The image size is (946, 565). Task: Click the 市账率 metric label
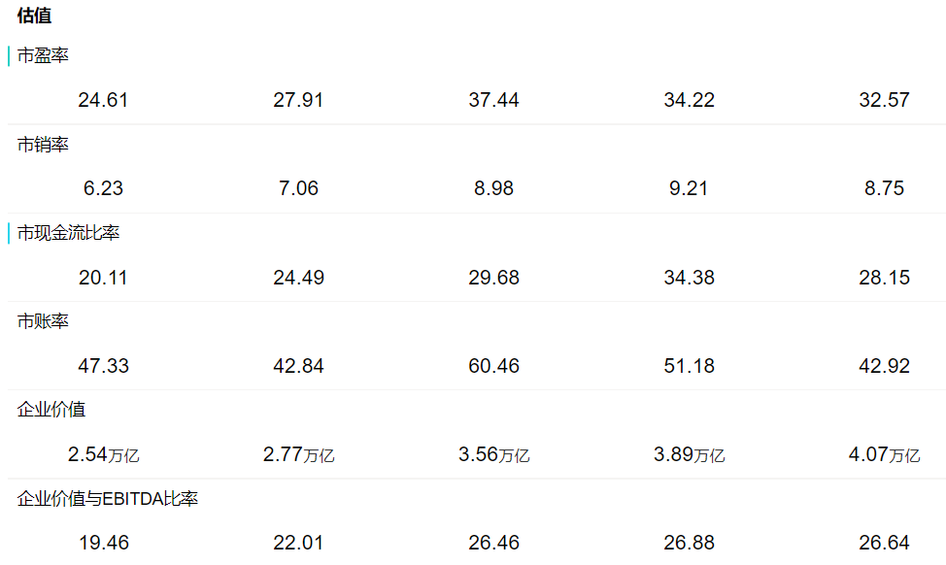[x=43, y=321]
